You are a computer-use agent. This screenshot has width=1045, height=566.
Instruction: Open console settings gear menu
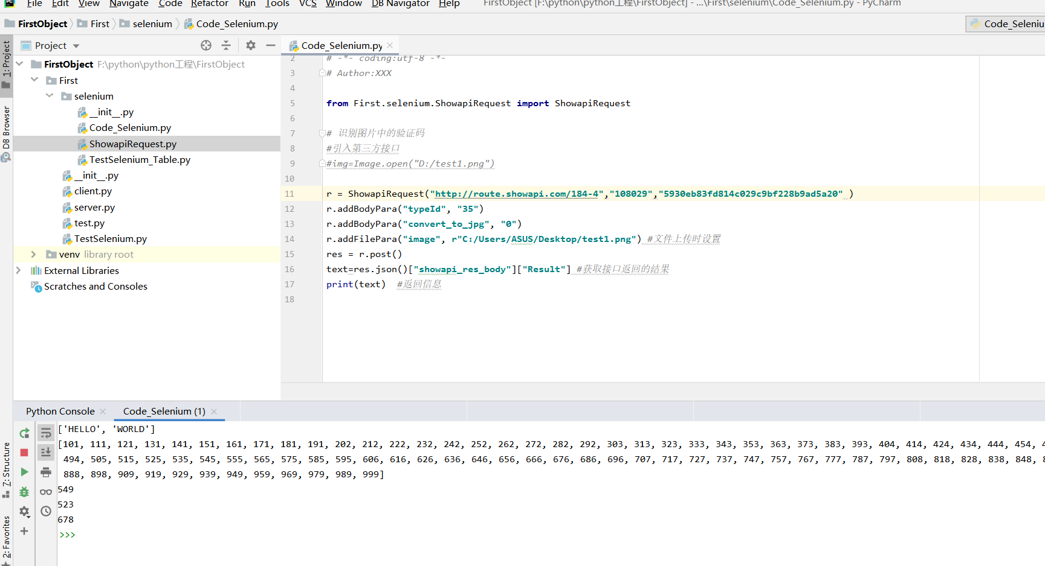24,512
